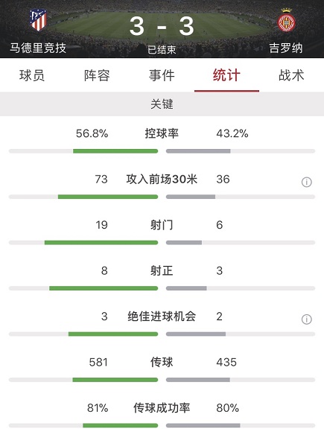Viewport: 324px width, 429px height.
Task: Click the green 传球 passes bar
Action: coord(115,380)
